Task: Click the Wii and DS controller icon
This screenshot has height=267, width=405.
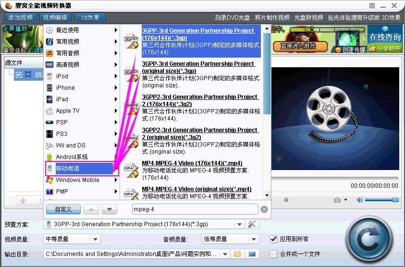Action: (x=49, y=146)
